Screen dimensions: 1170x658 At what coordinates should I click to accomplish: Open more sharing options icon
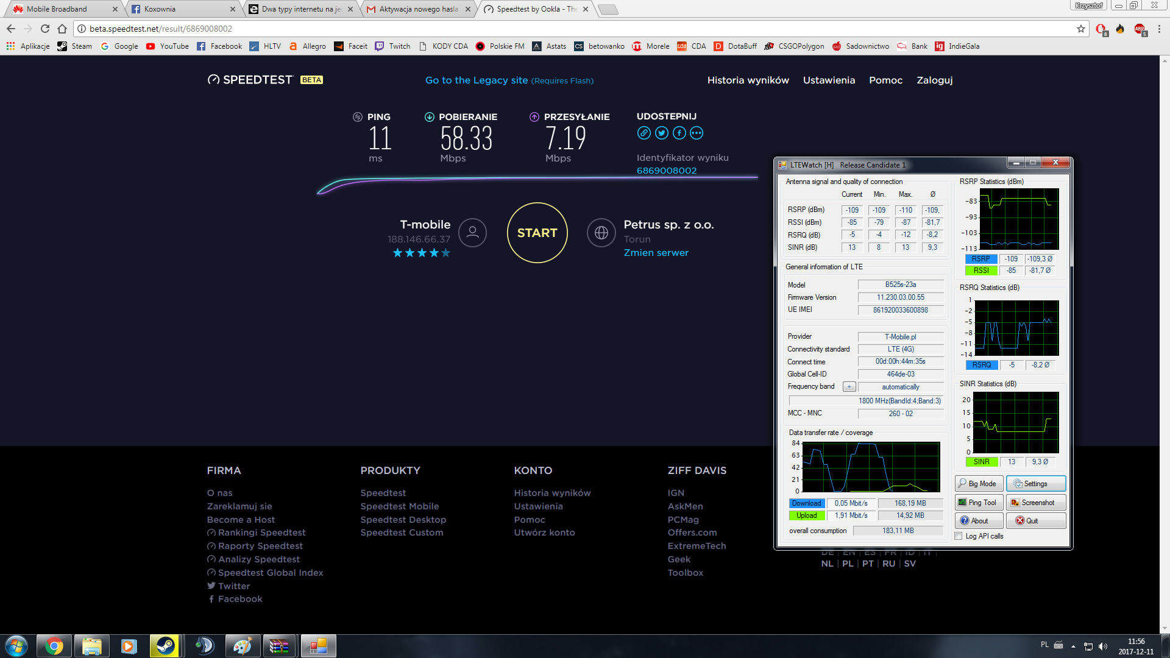point(697,133)
